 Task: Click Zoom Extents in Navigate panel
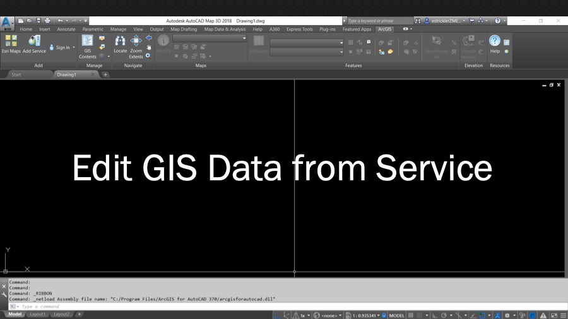[x=136, y=46]
